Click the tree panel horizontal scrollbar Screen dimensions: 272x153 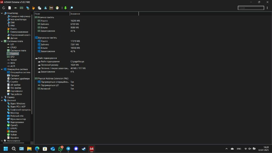[x=14, y=143]
